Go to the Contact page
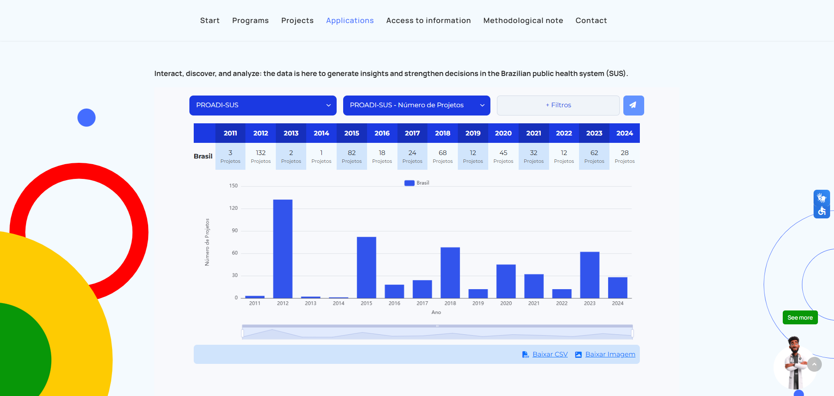Screen dimensions: 834x396 [x=591, y=20]
